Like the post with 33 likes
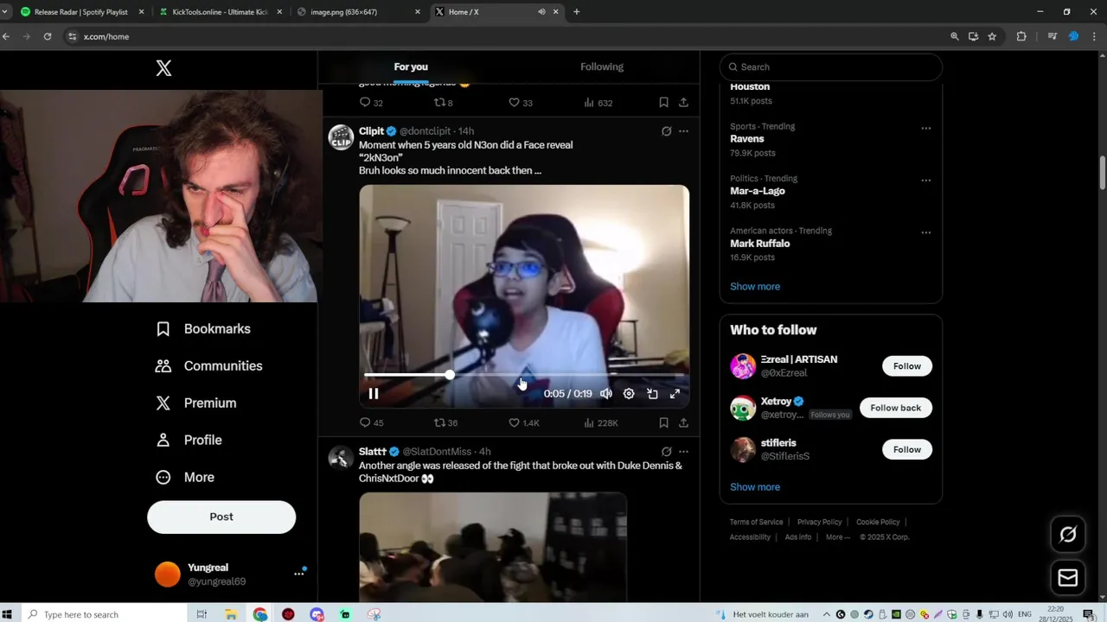 (x=514, y=103)
